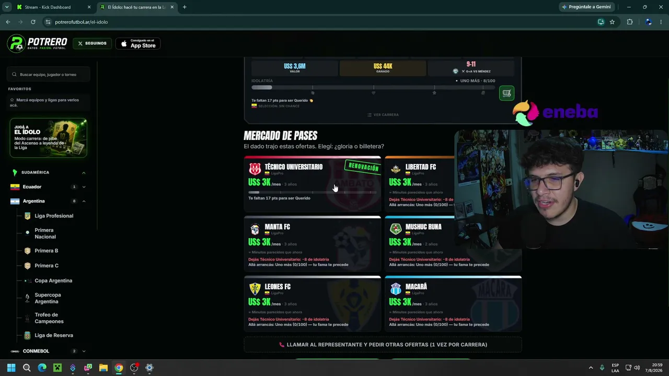Click the Primera C shield icon
The image size is (669, 376).
click(28, 266)
